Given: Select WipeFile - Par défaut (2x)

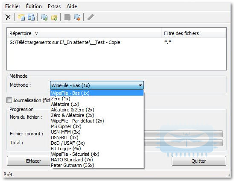Looking at the screenshot, I should [97, 121].
